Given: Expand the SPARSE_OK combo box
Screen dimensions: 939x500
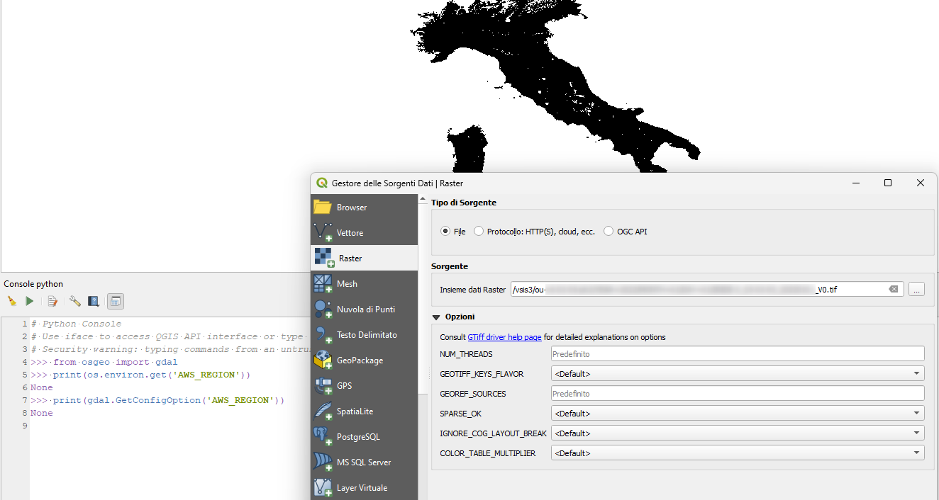Looking at the screenshot, I should (x=738, y=413).
